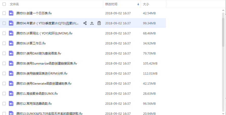Open file 课时12.常用筛选器函数.flv
The height and width of the screenshot is (115, 226).
(x=34, y=103)
